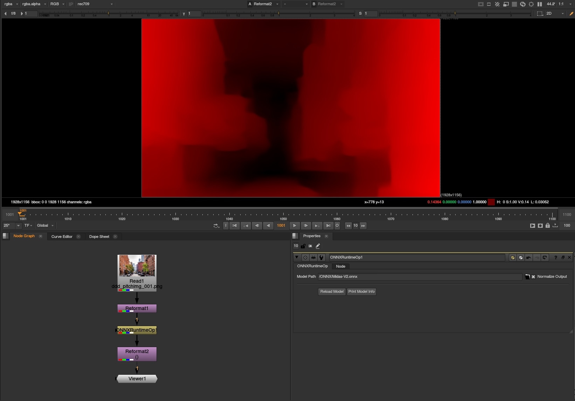Toggle the Normalize Output checkbox
Viewport: 575px width, 401px height.
533,277
